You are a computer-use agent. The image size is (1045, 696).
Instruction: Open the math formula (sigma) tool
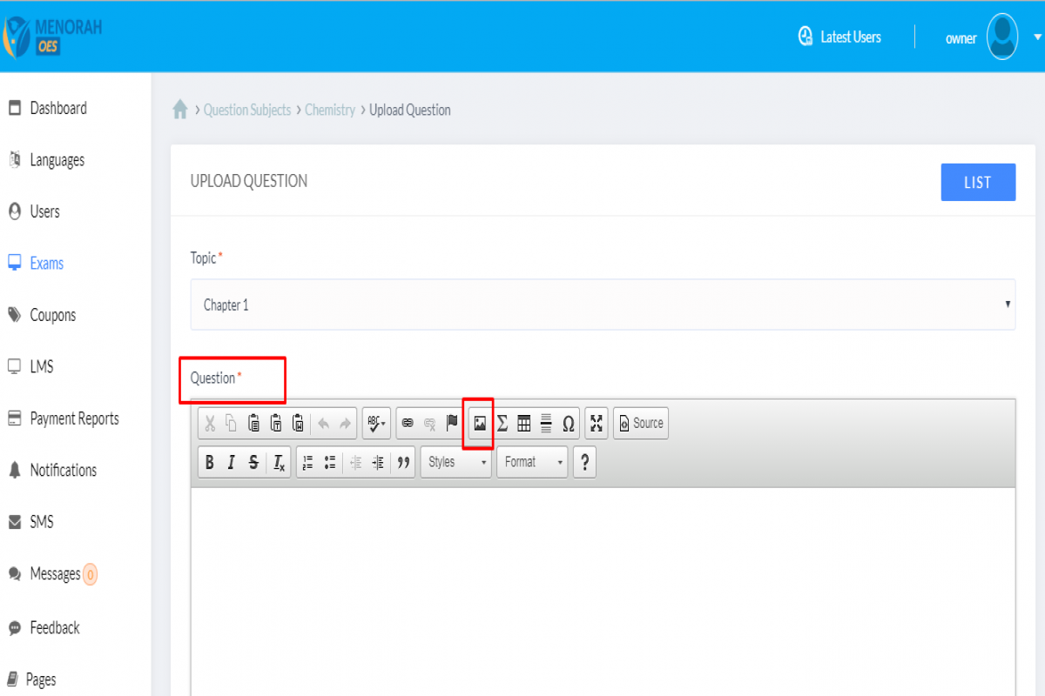coord(502,424)
